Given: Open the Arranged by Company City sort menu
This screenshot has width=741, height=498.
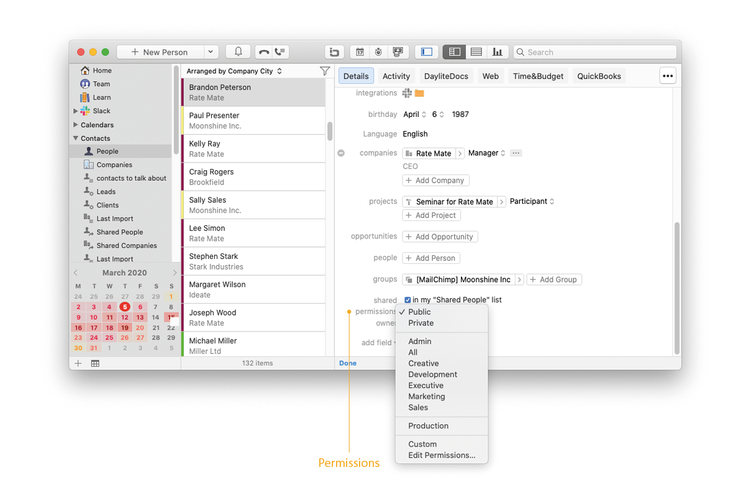Looking at the screenshot, I should pos(234,71).
